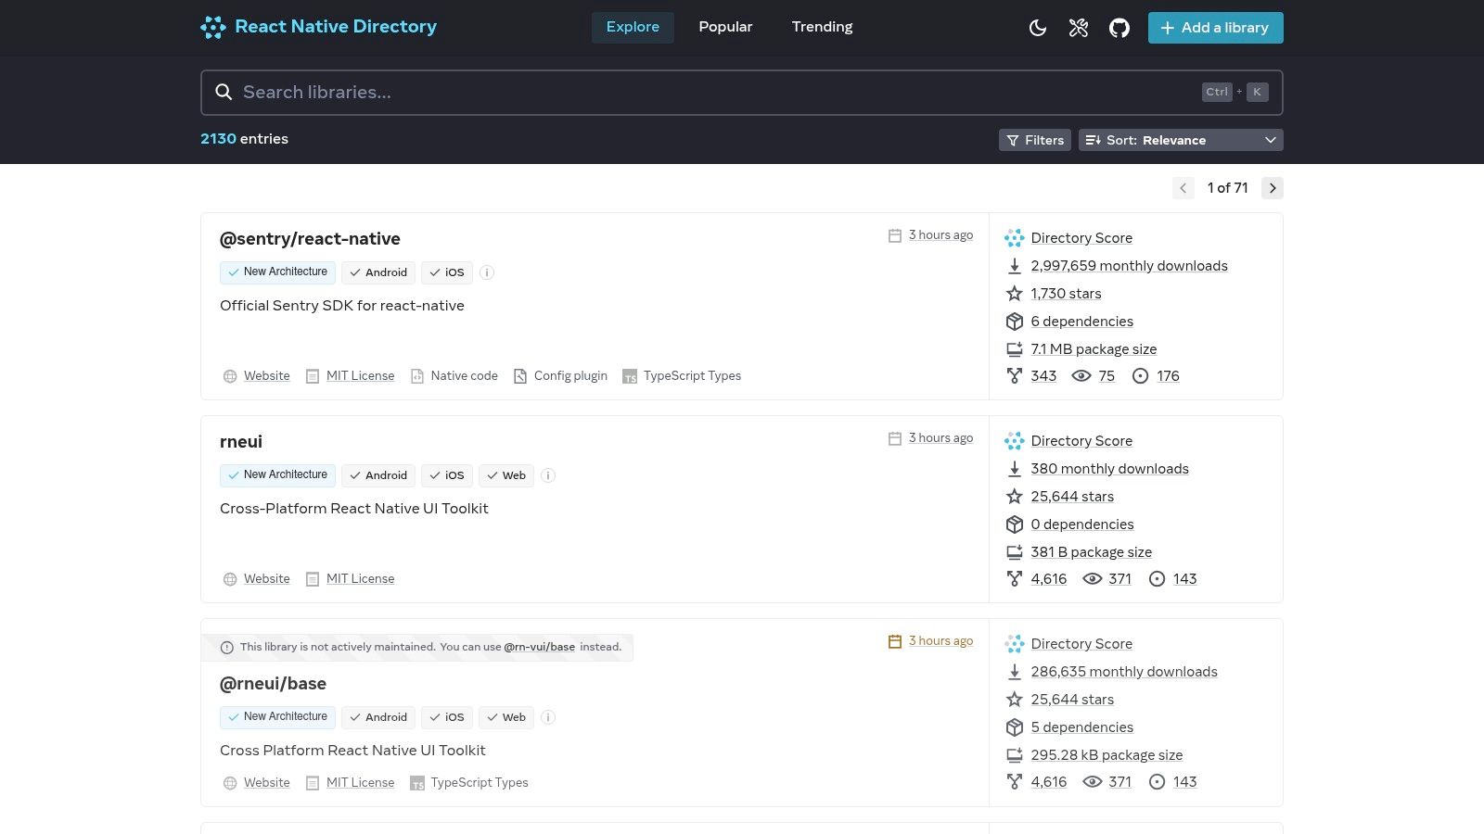Click the Web badge on @rneui/base
This screenshot has height=834, width=1484.
click(506, 717)
